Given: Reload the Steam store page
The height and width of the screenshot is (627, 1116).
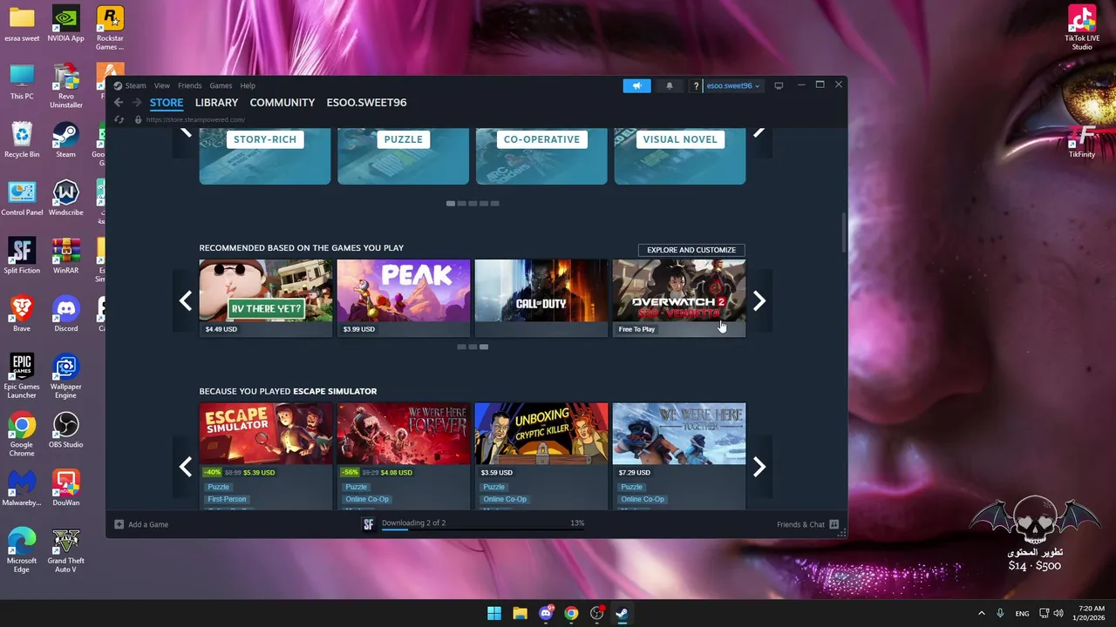Looking at the screenshot, I should click(119, 119).
